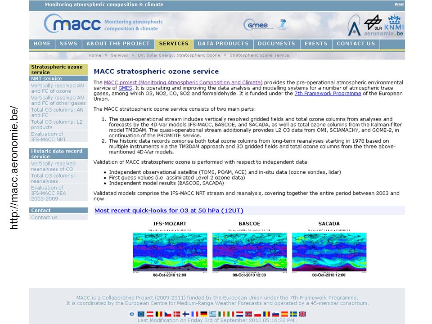The height and width of the screenshot is (324, 432).
Task: Click the Poland flag icon
Action: click(x=257, y=314)
